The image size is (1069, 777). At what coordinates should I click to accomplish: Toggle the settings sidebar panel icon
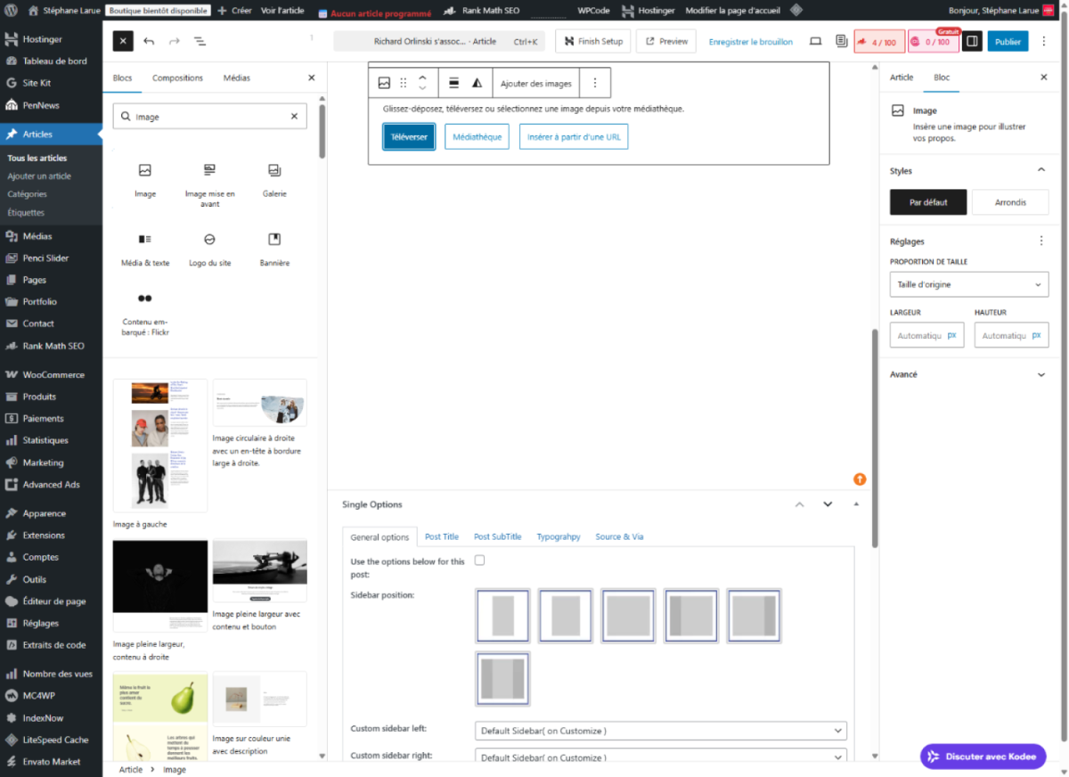pos(972,42)
